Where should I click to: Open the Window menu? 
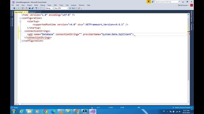coord(82,5)
